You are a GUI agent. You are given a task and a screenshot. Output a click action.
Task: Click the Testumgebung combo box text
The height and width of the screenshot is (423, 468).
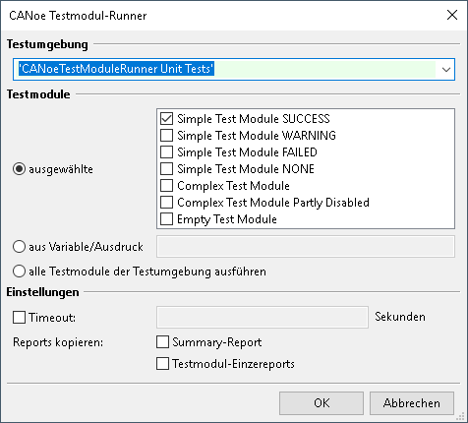(x=116, y=69)
